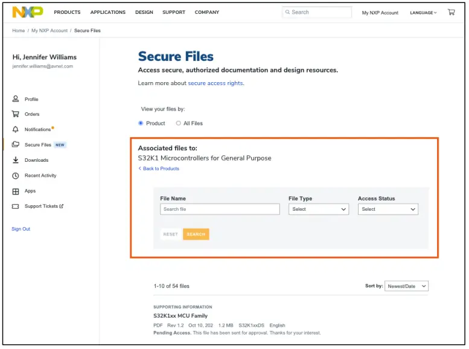Open Support Tickets in the sidebar
The width and height of the screenshot is (469, 349).
pos(41,206)
